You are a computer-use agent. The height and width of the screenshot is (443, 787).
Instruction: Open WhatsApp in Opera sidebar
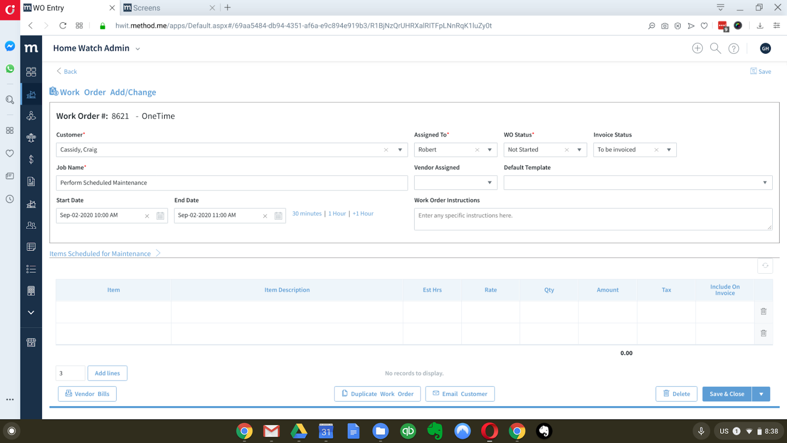[10, 69]
